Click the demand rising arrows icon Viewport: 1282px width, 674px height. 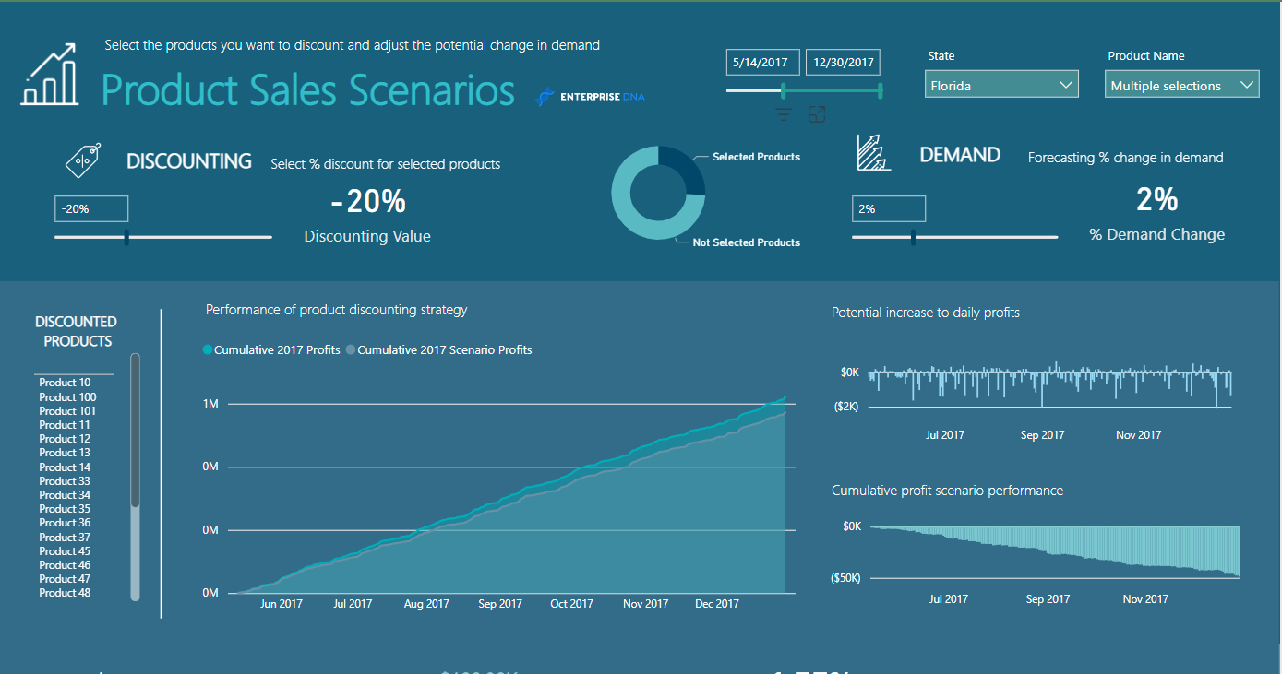pyautogui.click(x=873, y=153)
